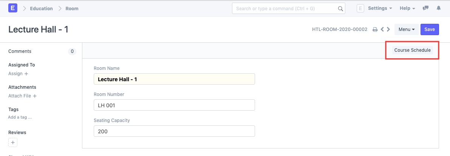Image resolution: width=450 pixels, height=156 pixels.
Task: Save the room record
Action: coord(430,29)
